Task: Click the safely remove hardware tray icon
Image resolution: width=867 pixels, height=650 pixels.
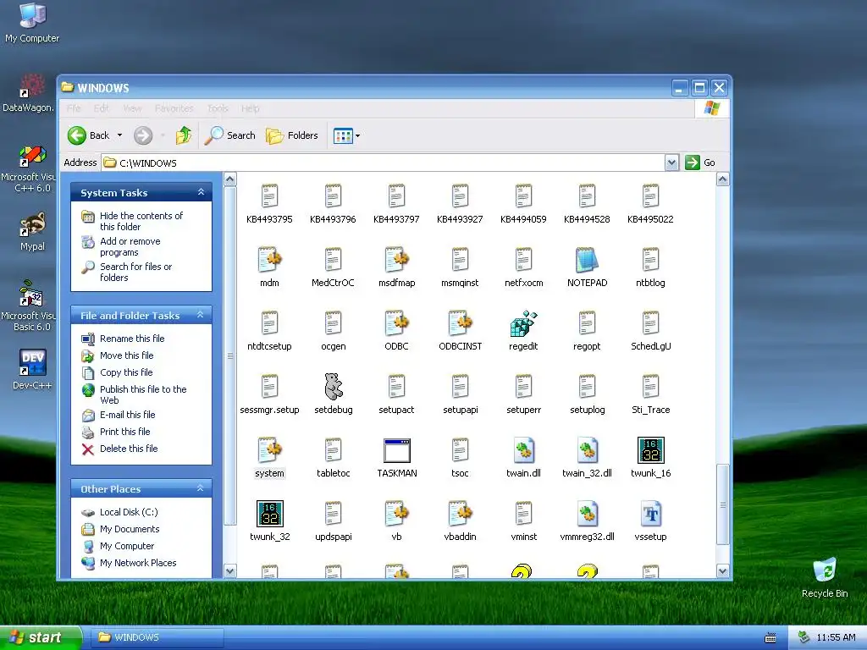Action: pos(804,638)
